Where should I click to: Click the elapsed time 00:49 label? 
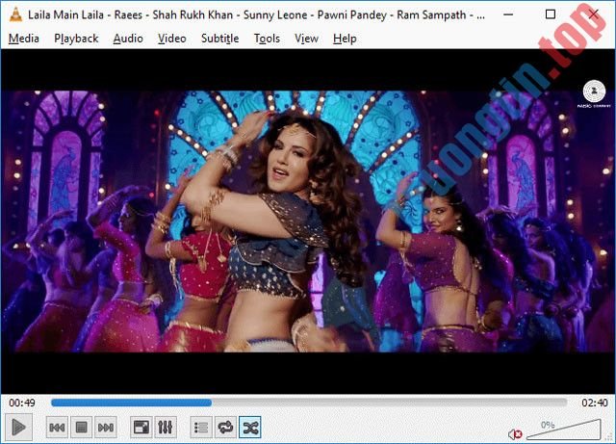[22, 403]
